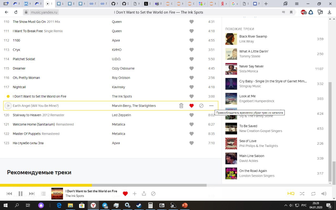The image size is (336, 210).
Task: Skip to previous track in player
Action: click(x=9, y=194)
